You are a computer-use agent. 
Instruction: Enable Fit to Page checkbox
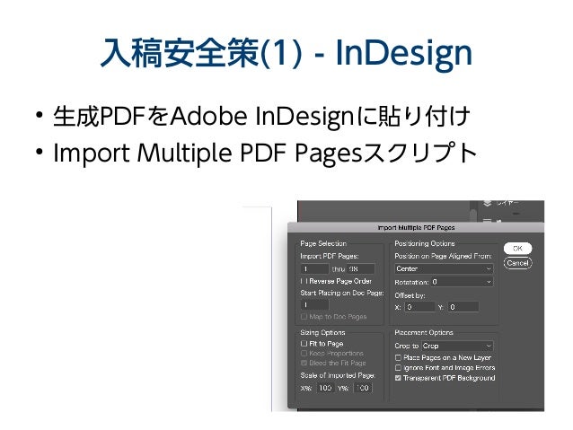pos(304,344)
